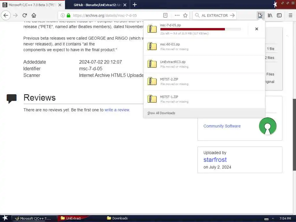This screenshot has height=222, width=296.
Task: Bookmark this page with the star
Action: pos(185,15)
